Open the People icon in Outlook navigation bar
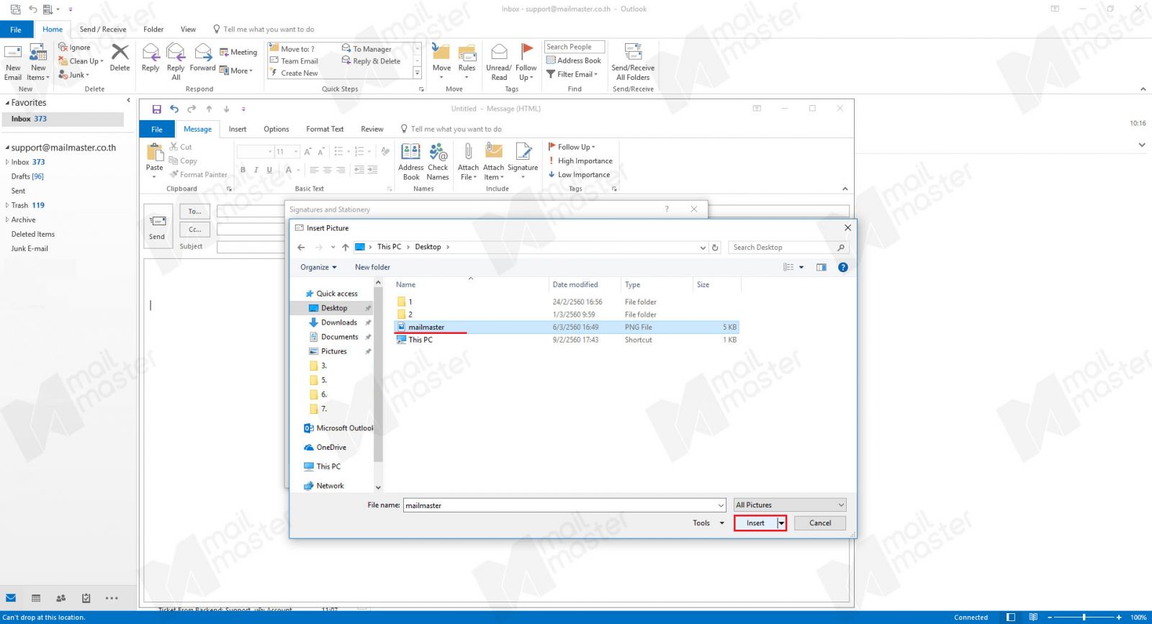This screenshot has height=624, width=1152. click(61, 598)
